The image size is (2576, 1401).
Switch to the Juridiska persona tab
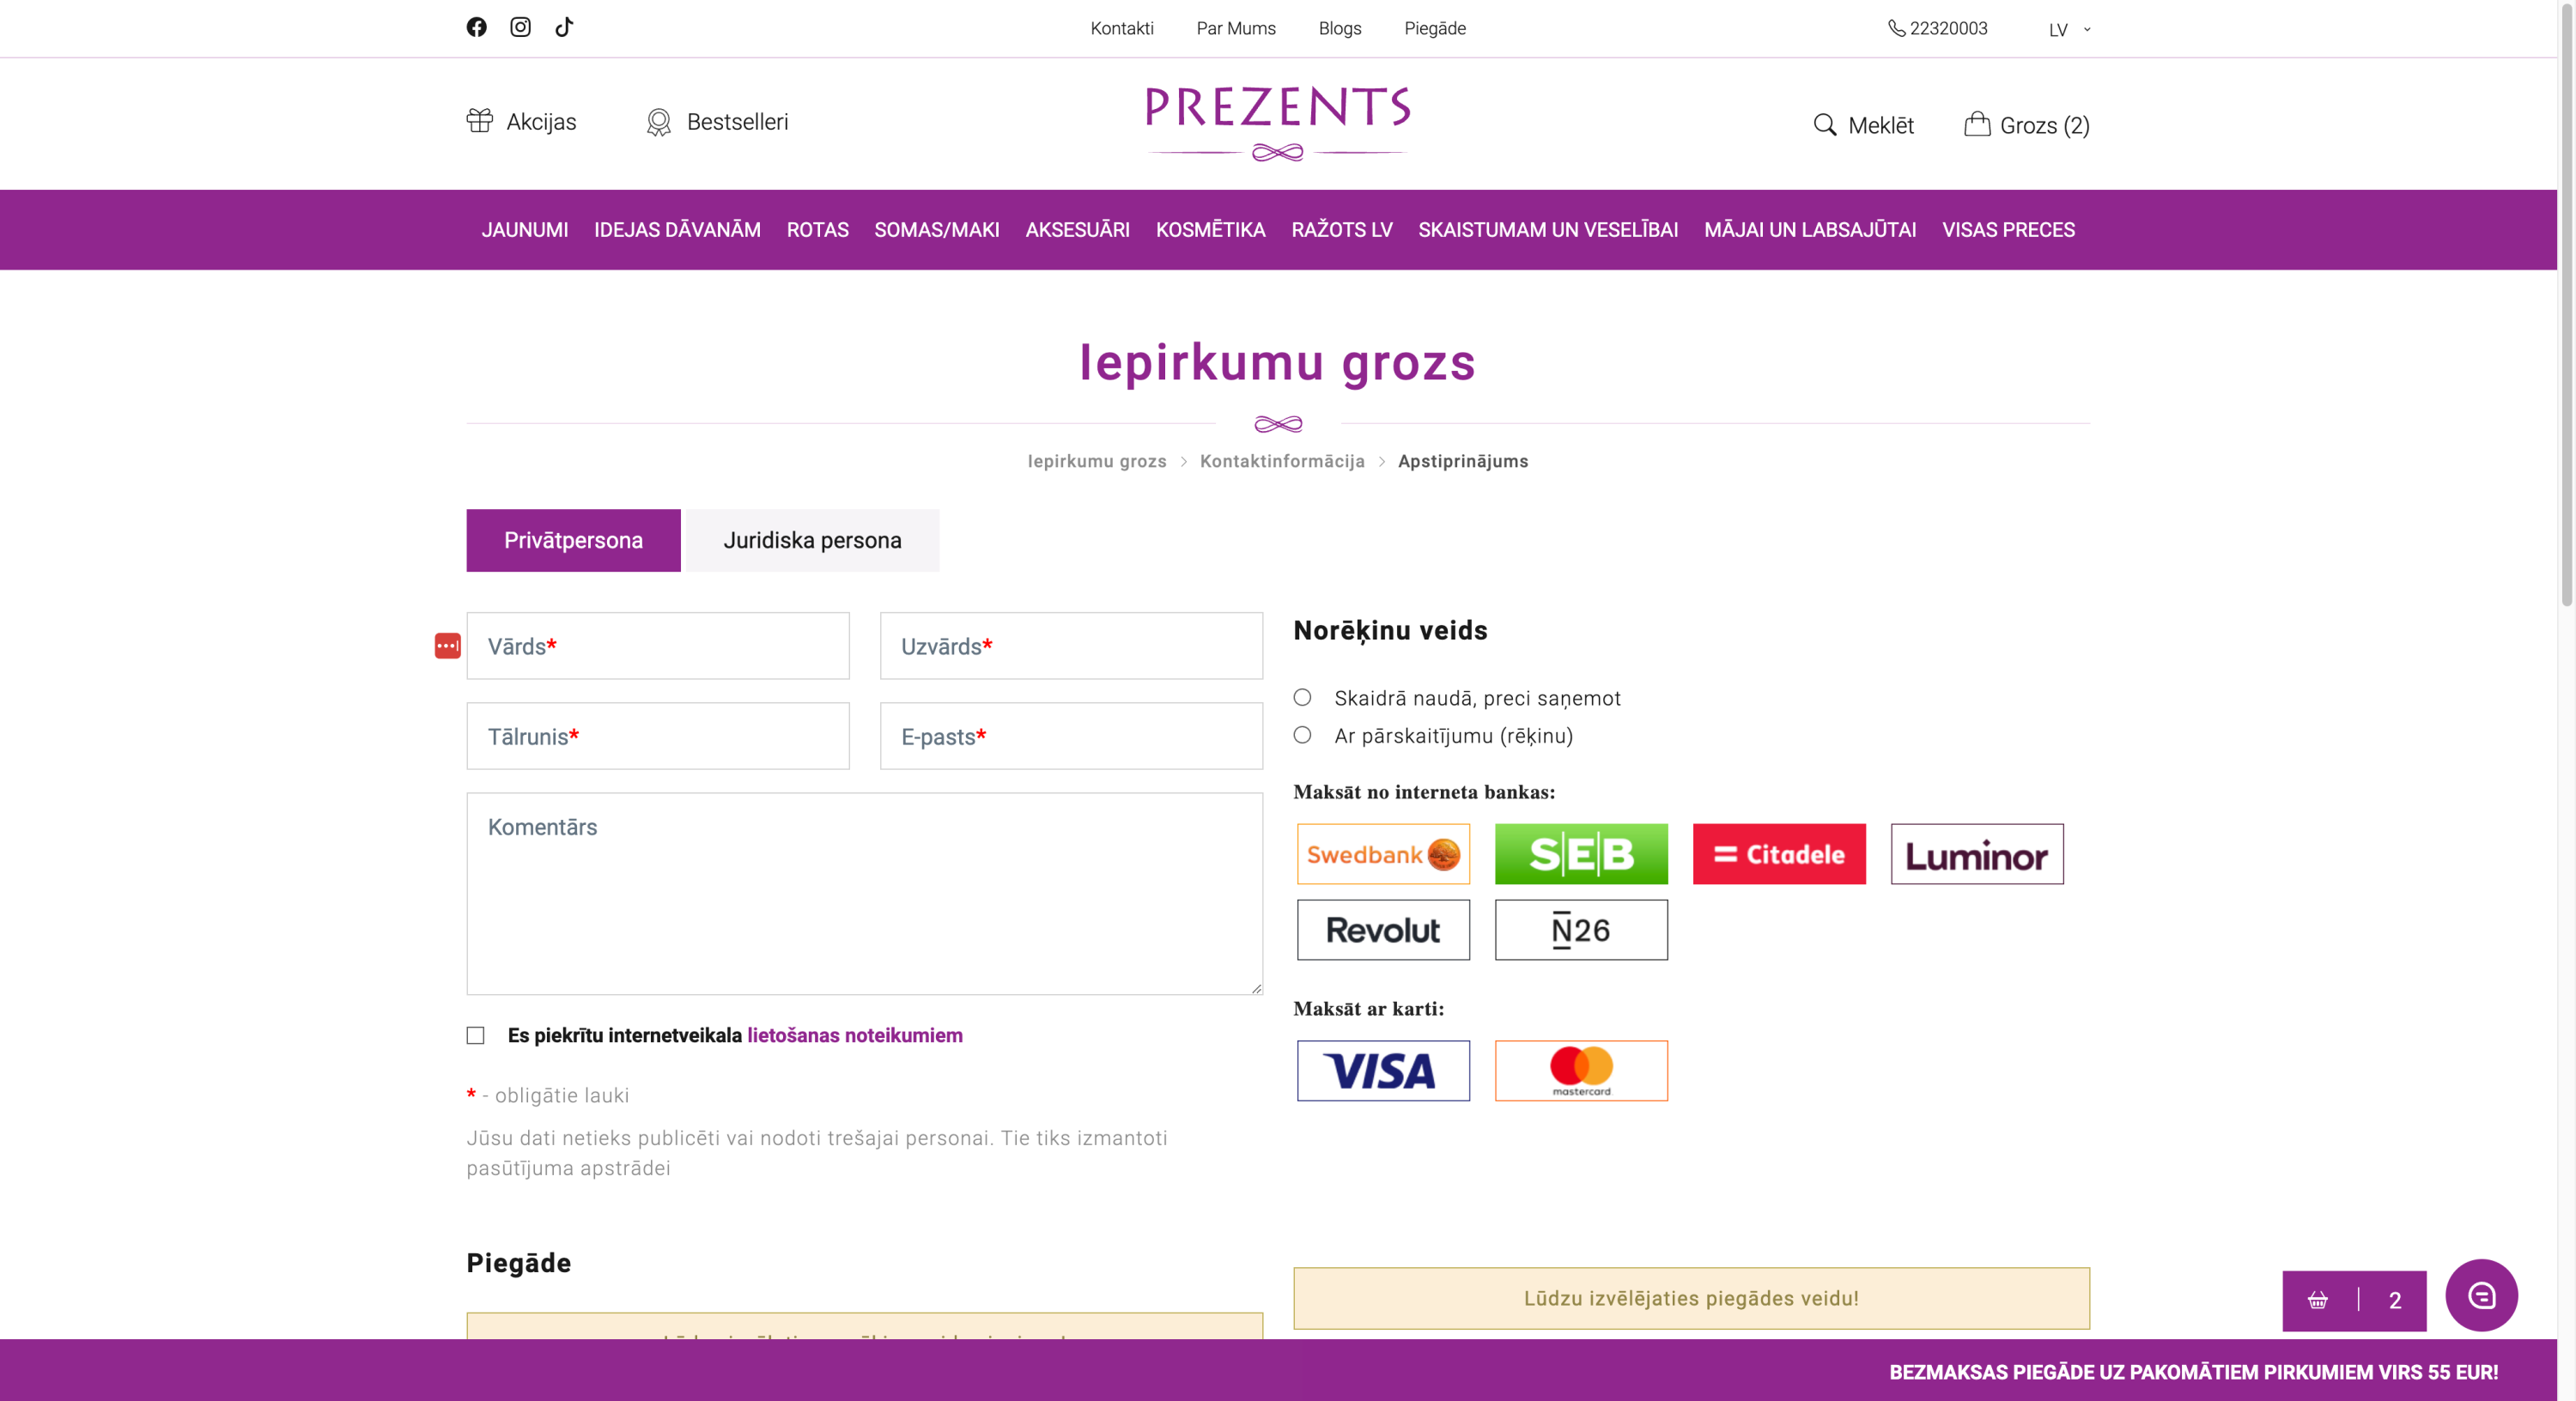[812, 541]
